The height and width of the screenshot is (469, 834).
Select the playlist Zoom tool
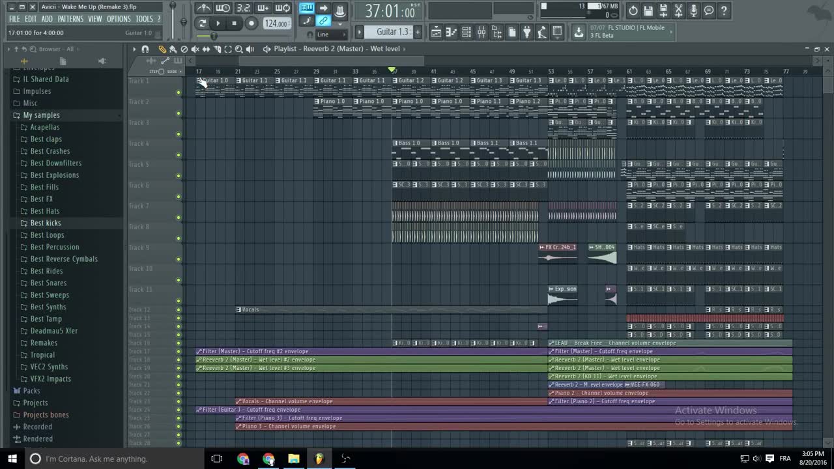tap(239, 49)
